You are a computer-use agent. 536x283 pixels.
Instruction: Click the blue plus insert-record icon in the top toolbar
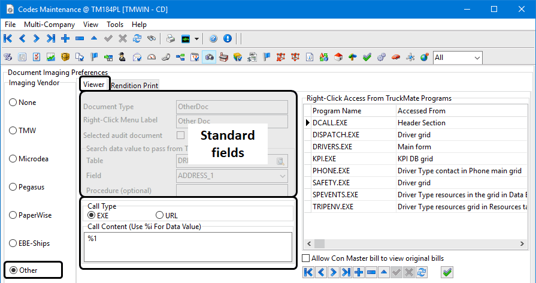(65, 39)
